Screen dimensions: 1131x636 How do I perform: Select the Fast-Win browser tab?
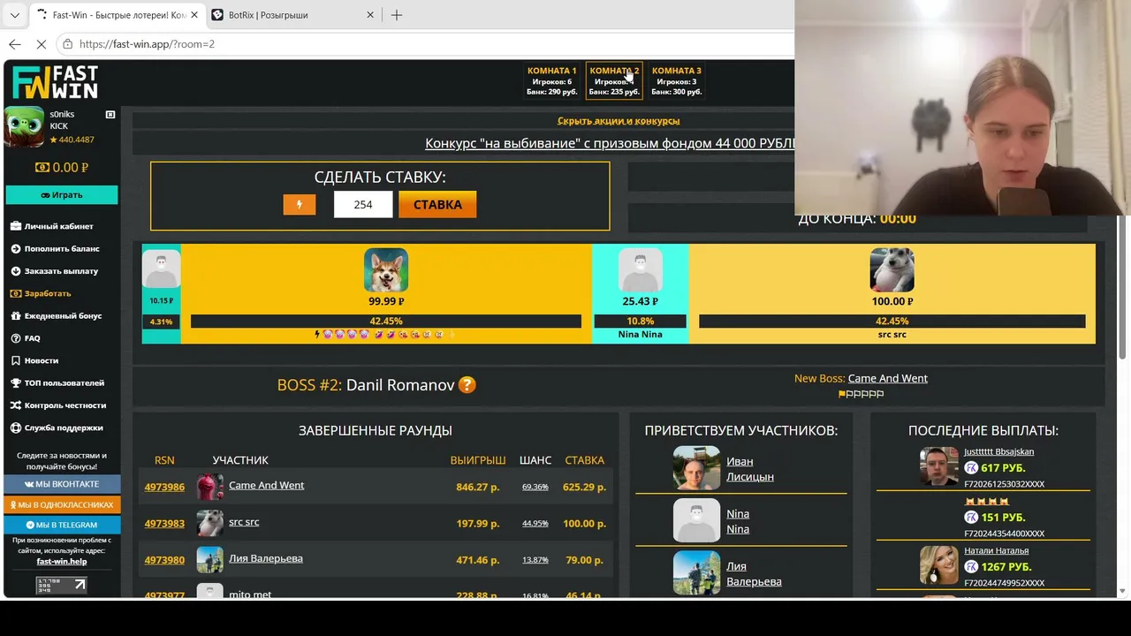(x=117, y=15)
